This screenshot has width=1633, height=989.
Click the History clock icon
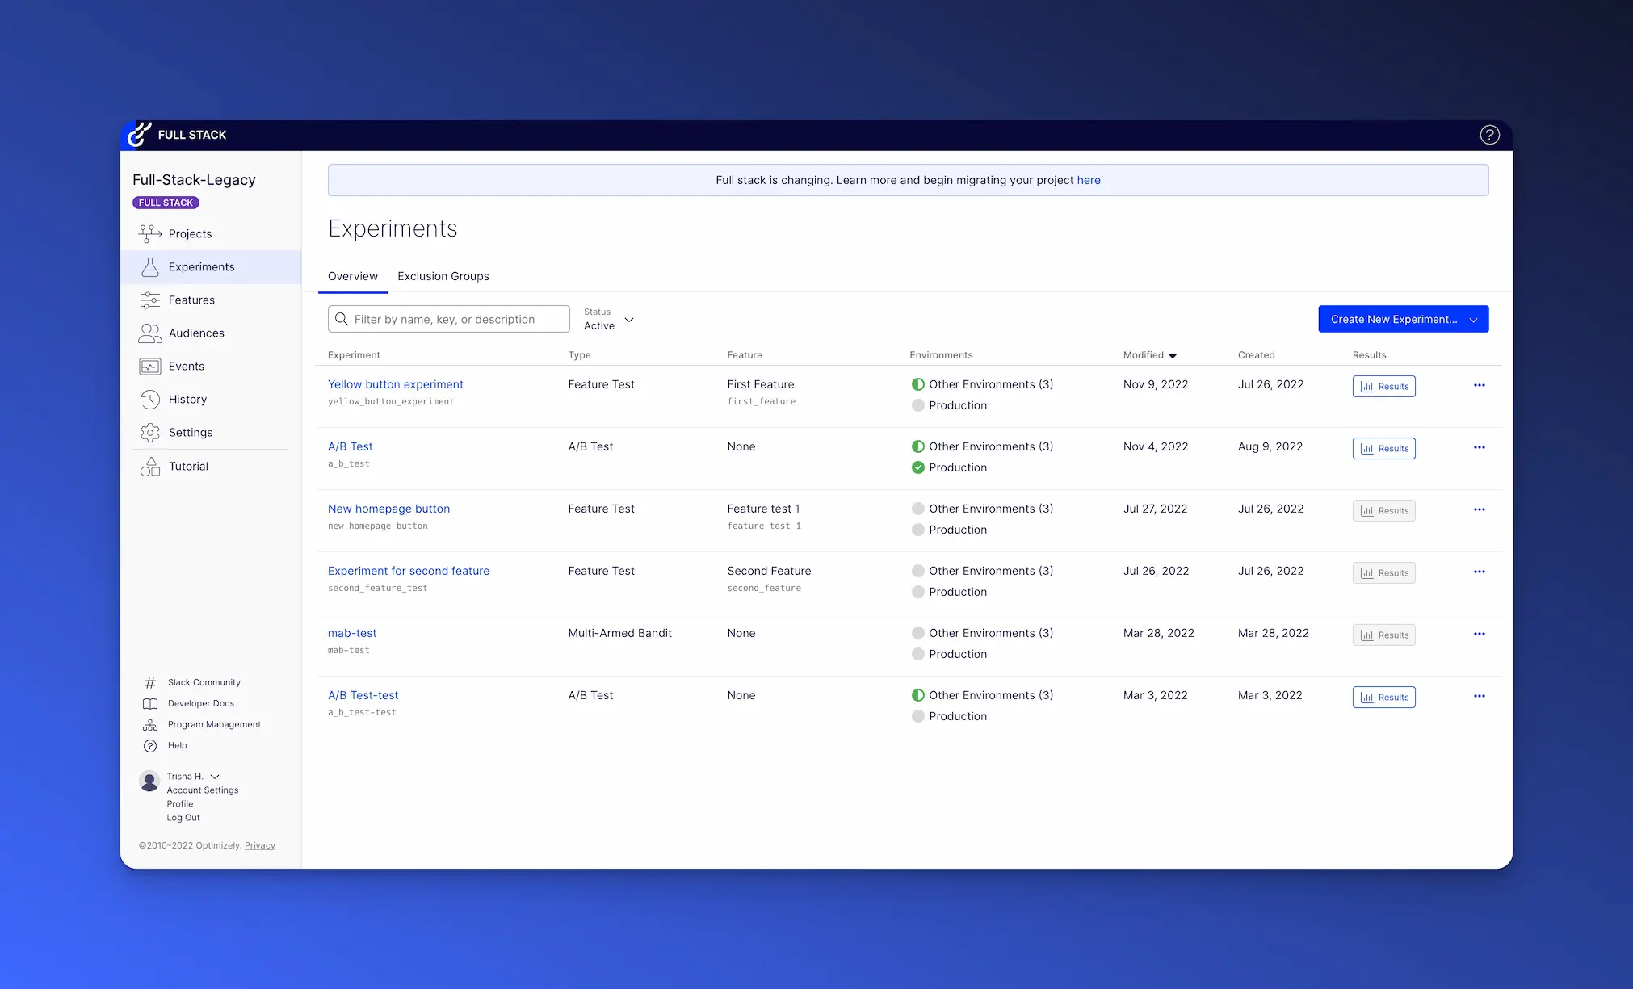click(150, 400)
